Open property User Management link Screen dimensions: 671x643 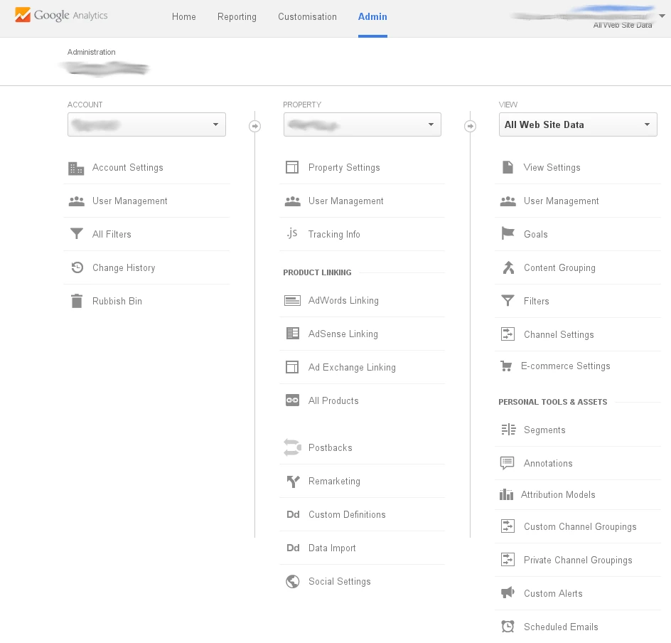tap(346, 201)
